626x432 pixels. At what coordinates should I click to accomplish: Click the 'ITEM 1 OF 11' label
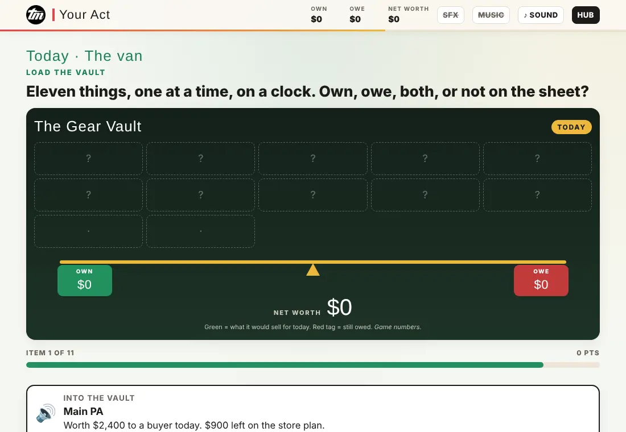(50, 353)
